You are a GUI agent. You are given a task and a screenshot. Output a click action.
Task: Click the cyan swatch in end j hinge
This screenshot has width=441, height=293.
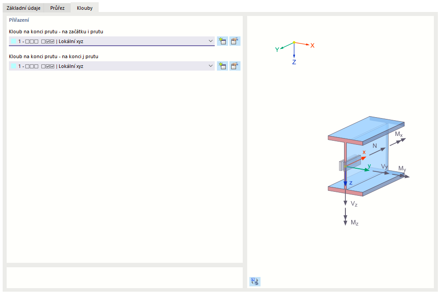(13, 66)
